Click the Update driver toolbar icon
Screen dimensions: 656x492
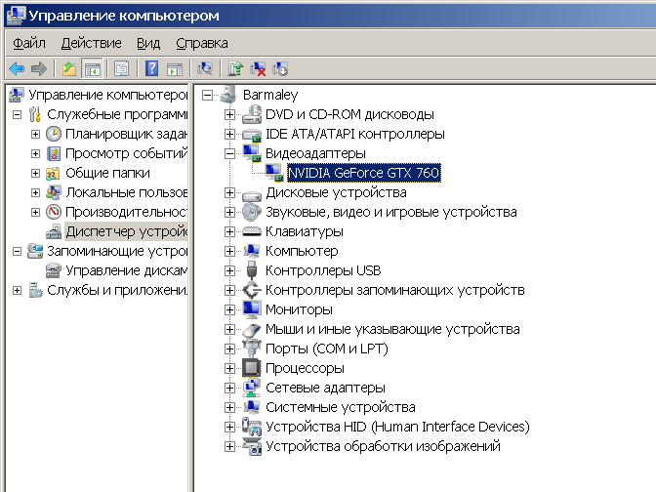click(x=235, y=68)
